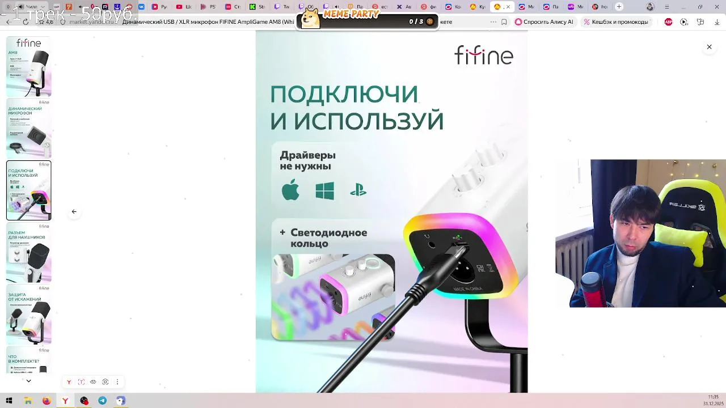Expand thumbnail list with down chevron
Viewport: 726px width, 408px height.
tap(29, 381)
